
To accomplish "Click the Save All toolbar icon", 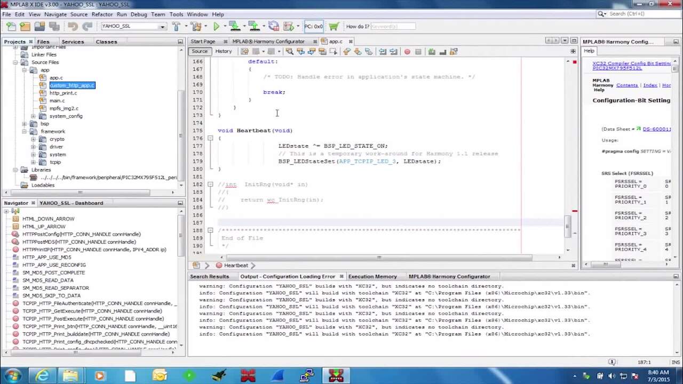I will [x=54, y=26].
